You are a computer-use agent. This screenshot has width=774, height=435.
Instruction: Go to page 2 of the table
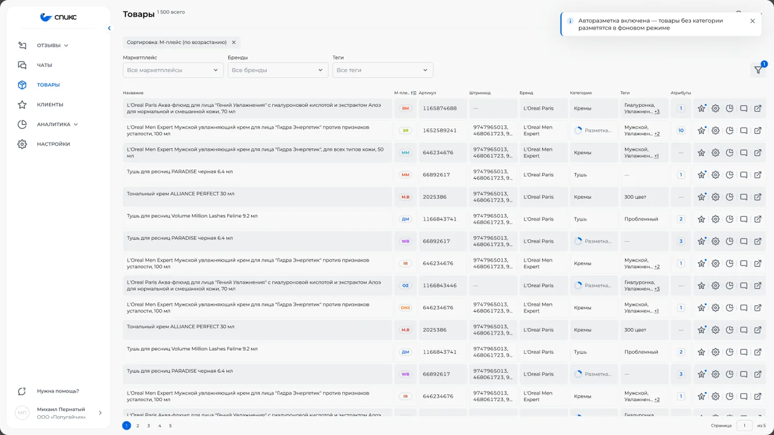[x=138, y=426]
